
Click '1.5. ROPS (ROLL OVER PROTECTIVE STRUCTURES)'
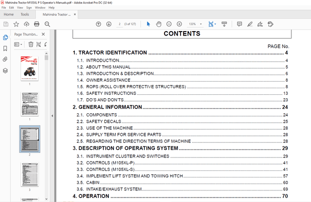[x=131, y=87]
